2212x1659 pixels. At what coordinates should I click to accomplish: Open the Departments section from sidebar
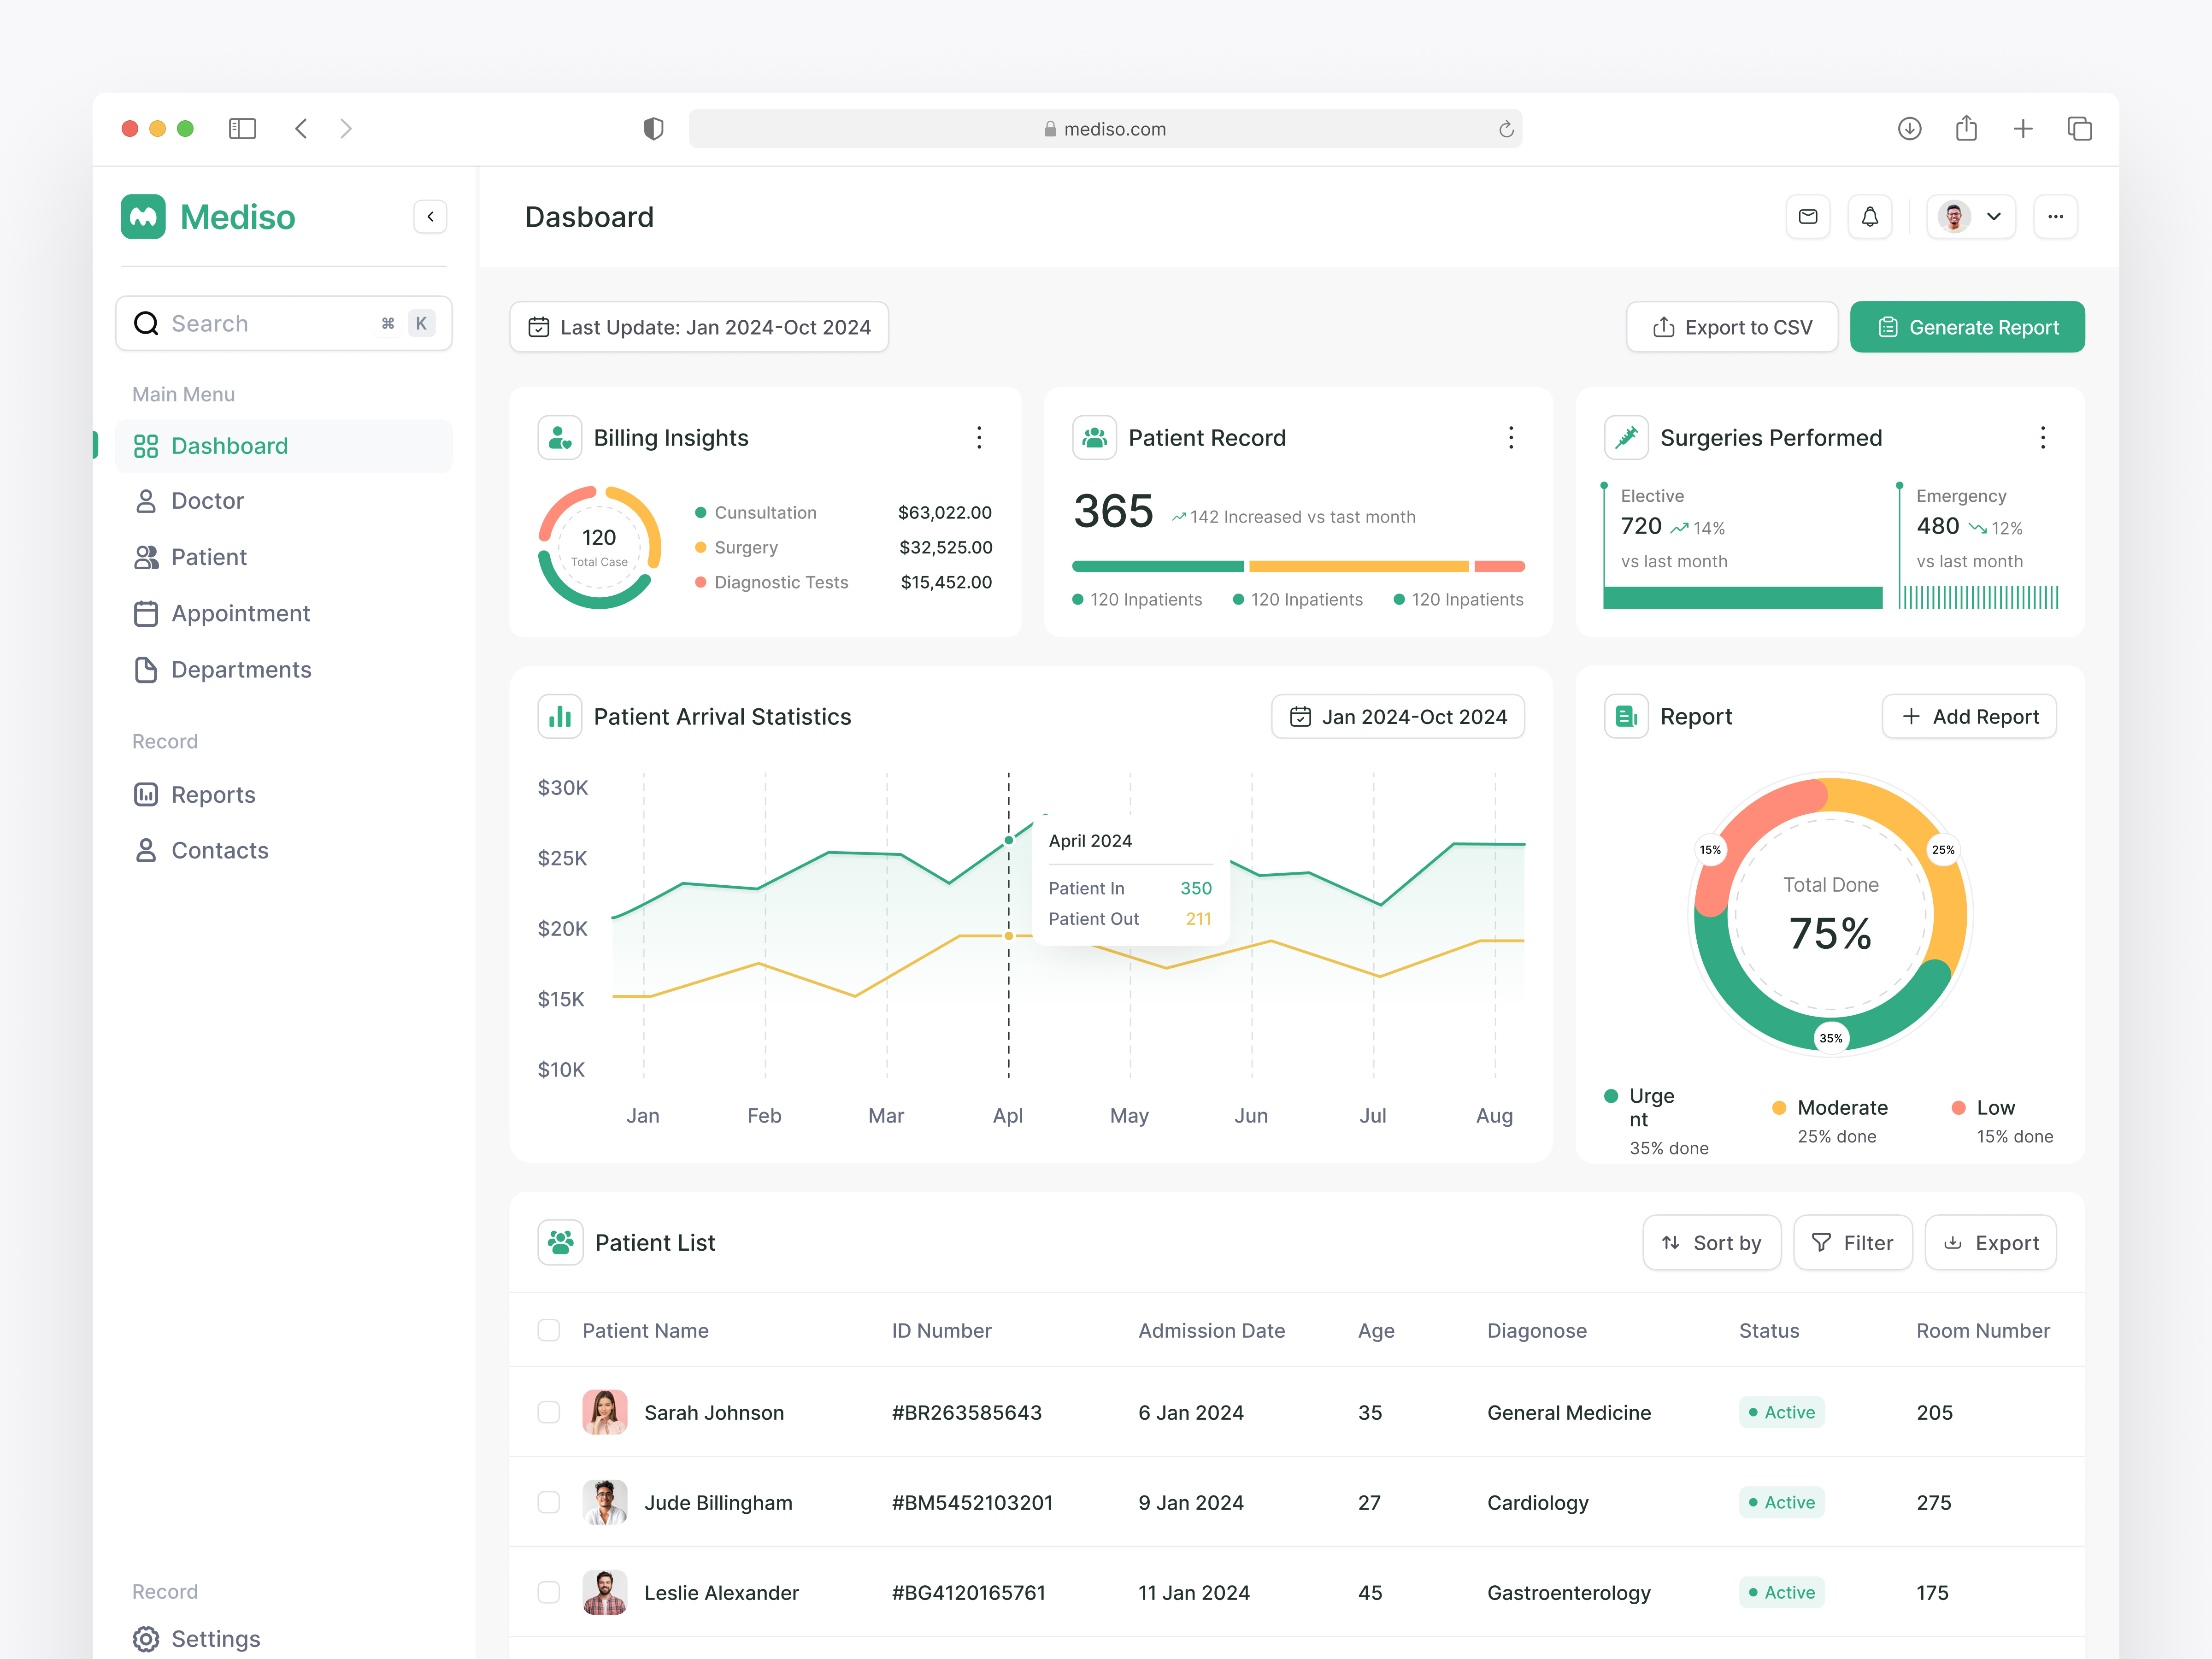[241, 669]
